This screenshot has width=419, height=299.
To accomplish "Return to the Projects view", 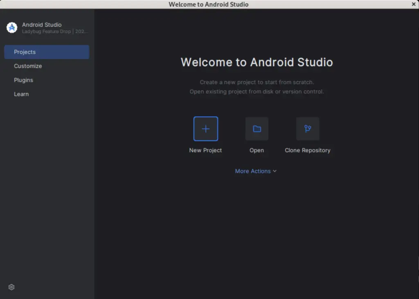I will [25, 52].
